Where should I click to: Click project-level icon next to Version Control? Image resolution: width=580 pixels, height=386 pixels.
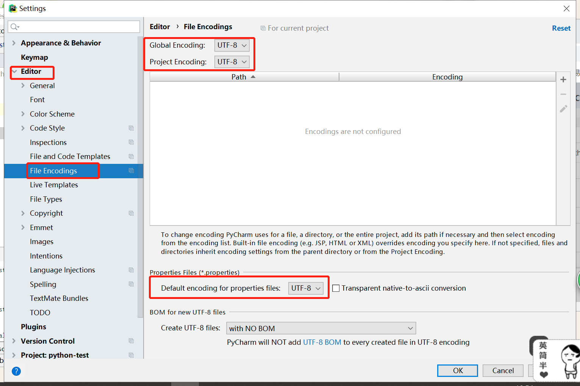[x=131, y=341]
